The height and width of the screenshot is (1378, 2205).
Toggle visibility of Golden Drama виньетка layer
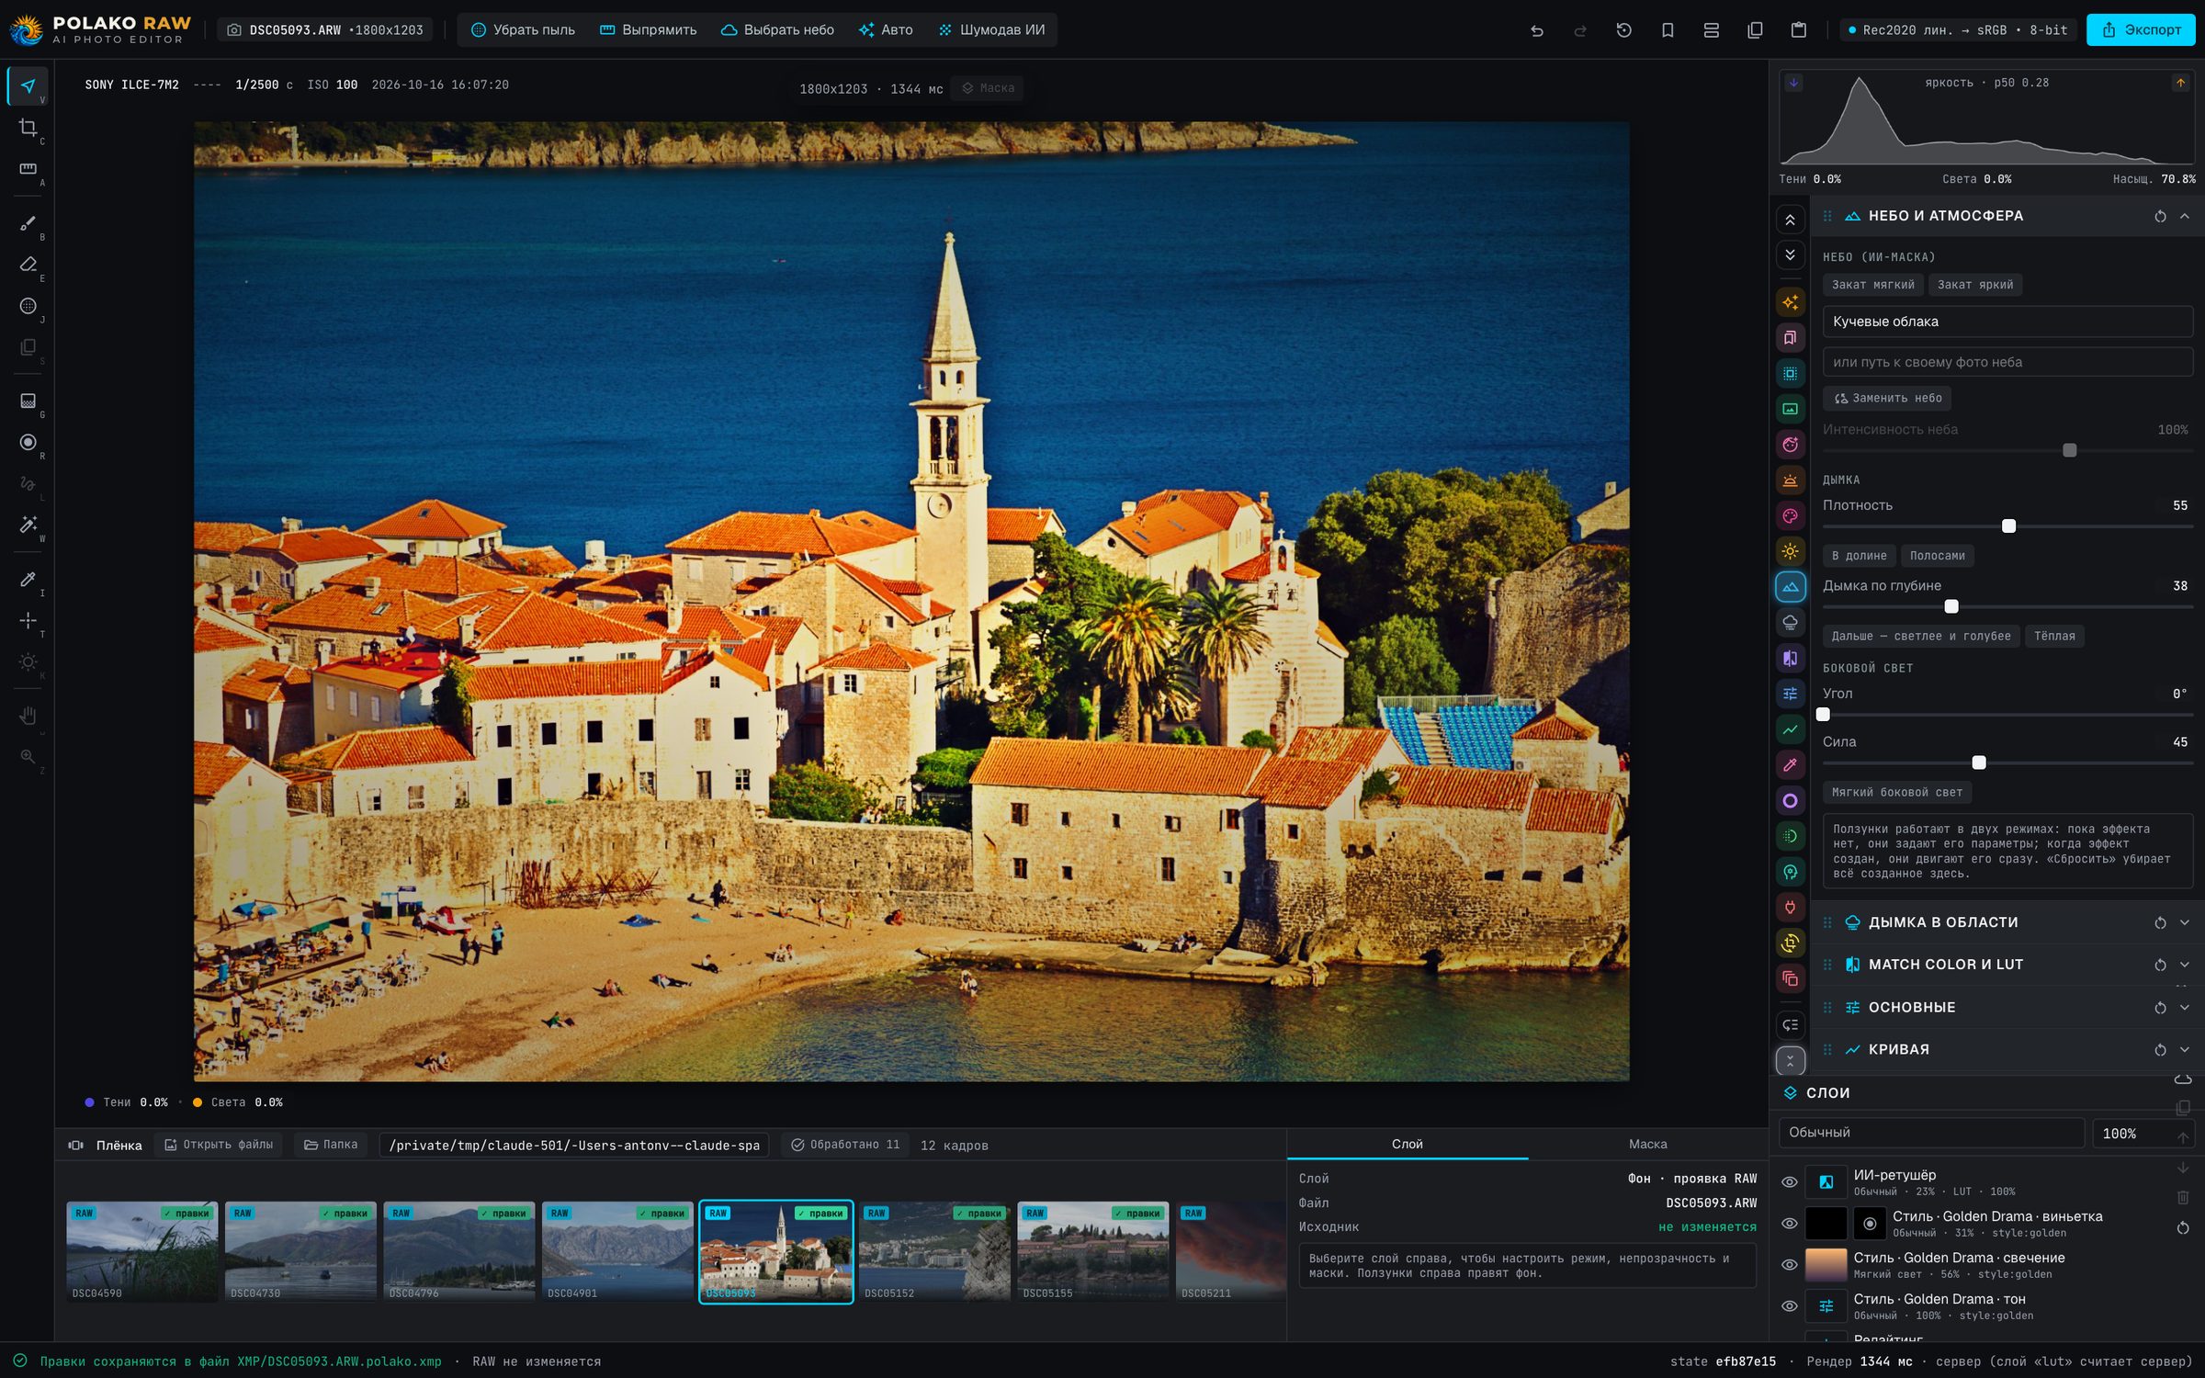pos(1789,1224)
